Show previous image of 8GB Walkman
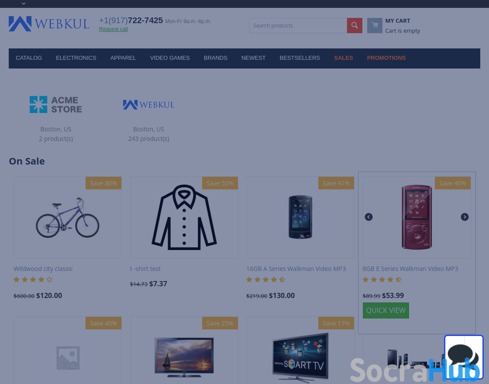This screenshot has width=489, height=384. [368, 217]
